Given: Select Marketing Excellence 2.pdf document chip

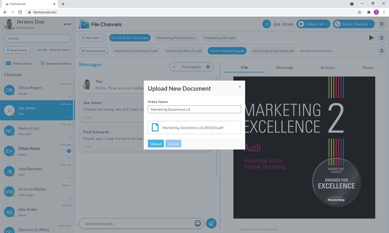Looking at the screenshot, I should pyautogui.click(x=136, y=51).
